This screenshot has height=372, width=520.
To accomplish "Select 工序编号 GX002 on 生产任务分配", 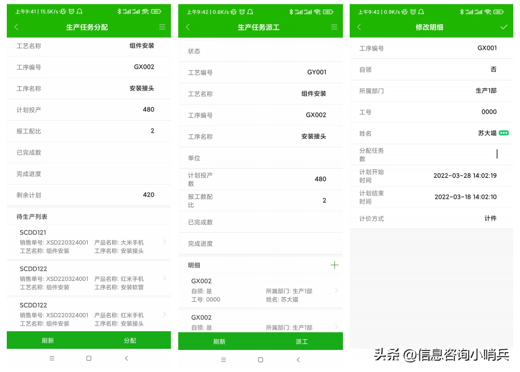I will click(144, 67).
